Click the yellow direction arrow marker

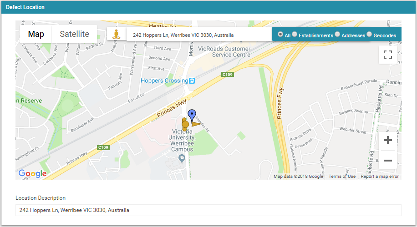coord(196,124)
